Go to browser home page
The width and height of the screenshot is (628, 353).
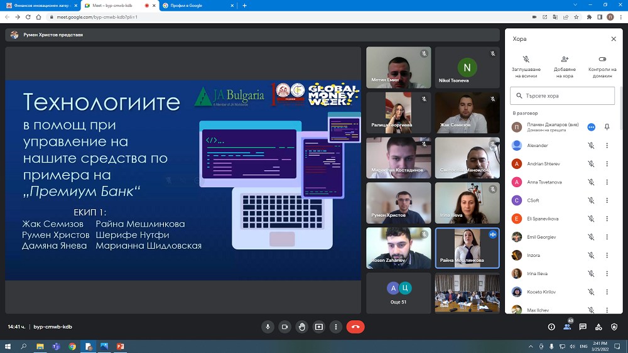pyautogui.click(x=38, y=17)
